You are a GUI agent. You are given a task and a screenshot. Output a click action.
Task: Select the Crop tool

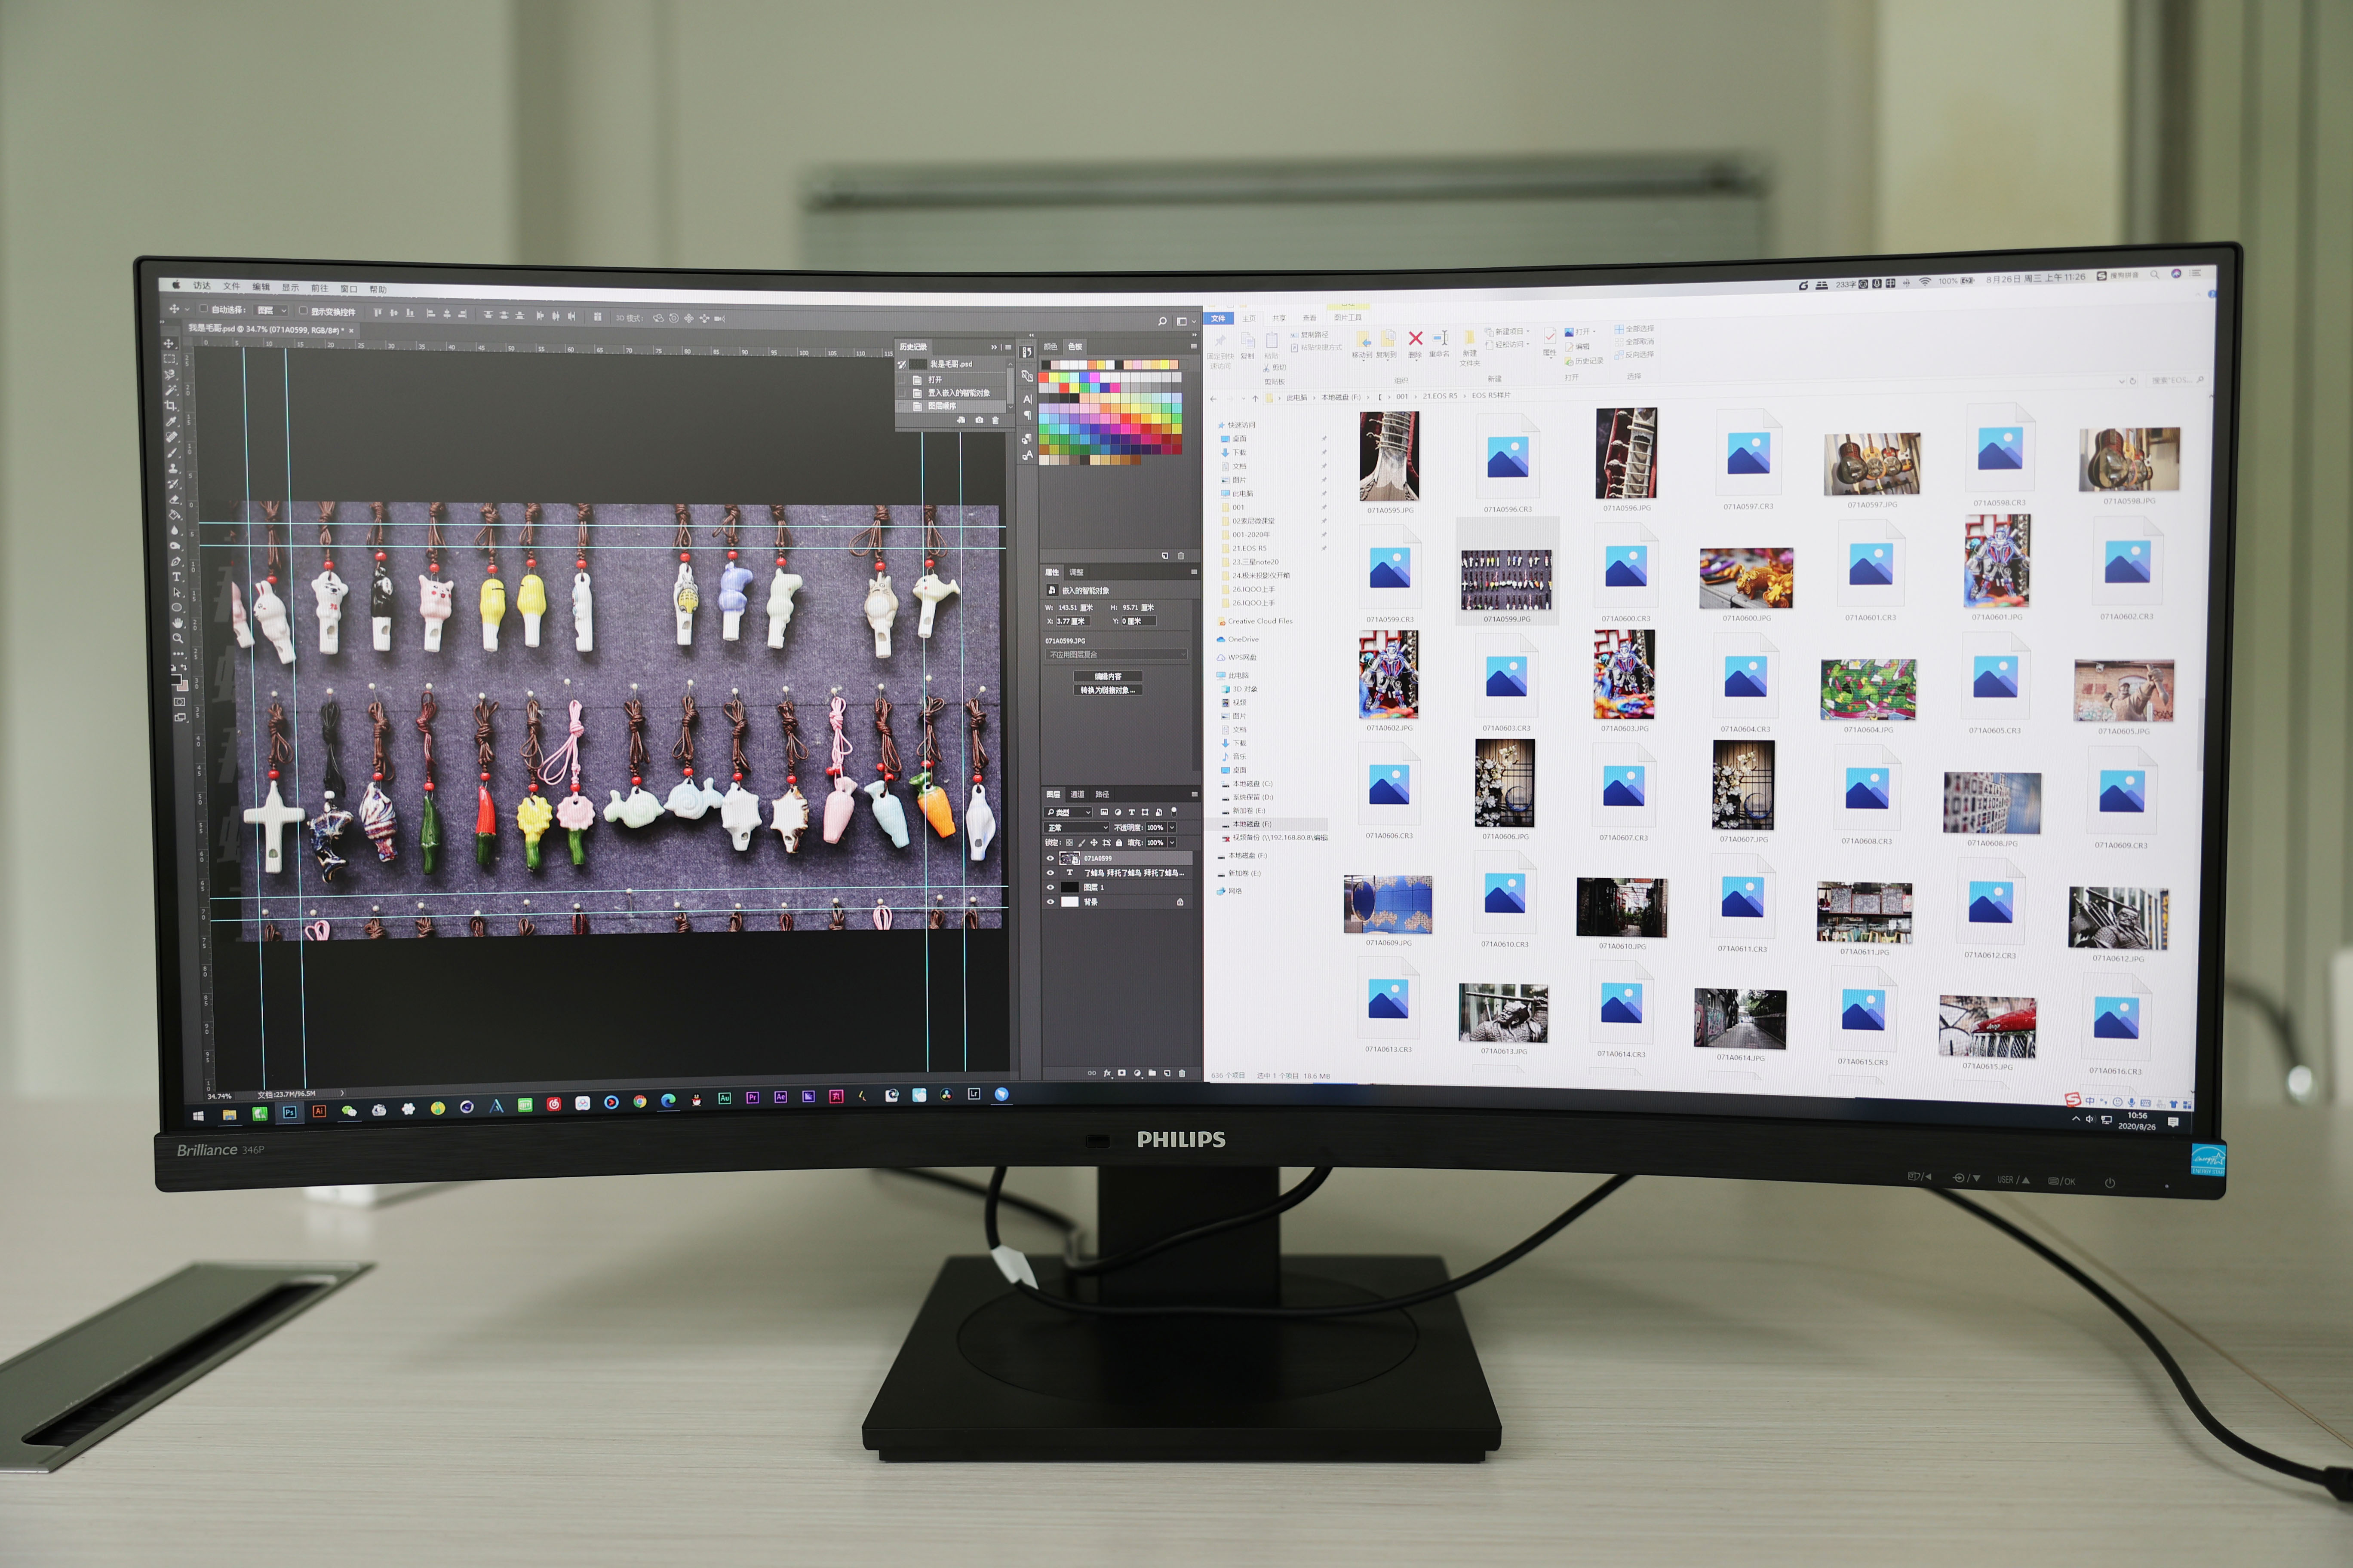click(x=171, y=406)
